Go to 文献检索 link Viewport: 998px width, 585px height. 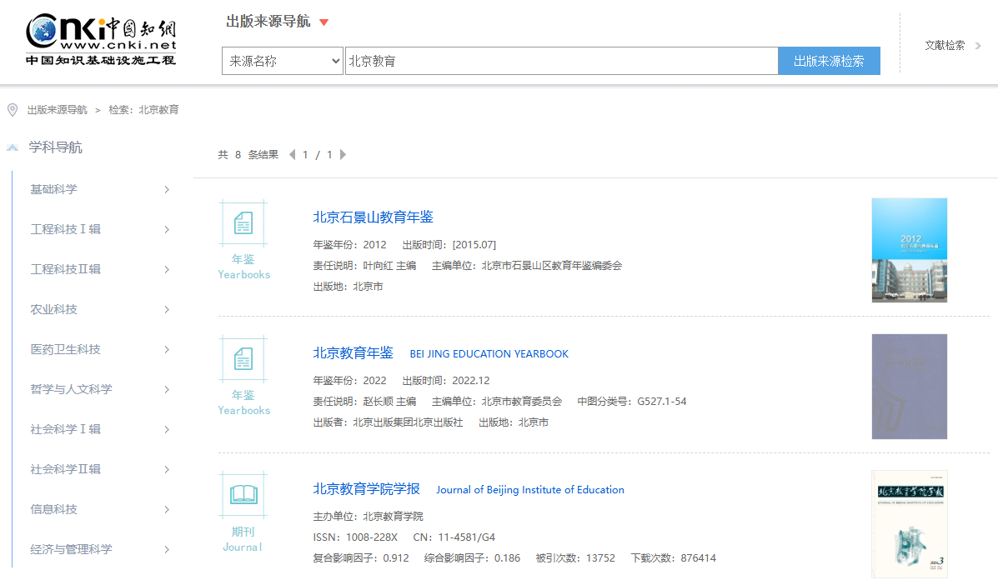[945, 45]
